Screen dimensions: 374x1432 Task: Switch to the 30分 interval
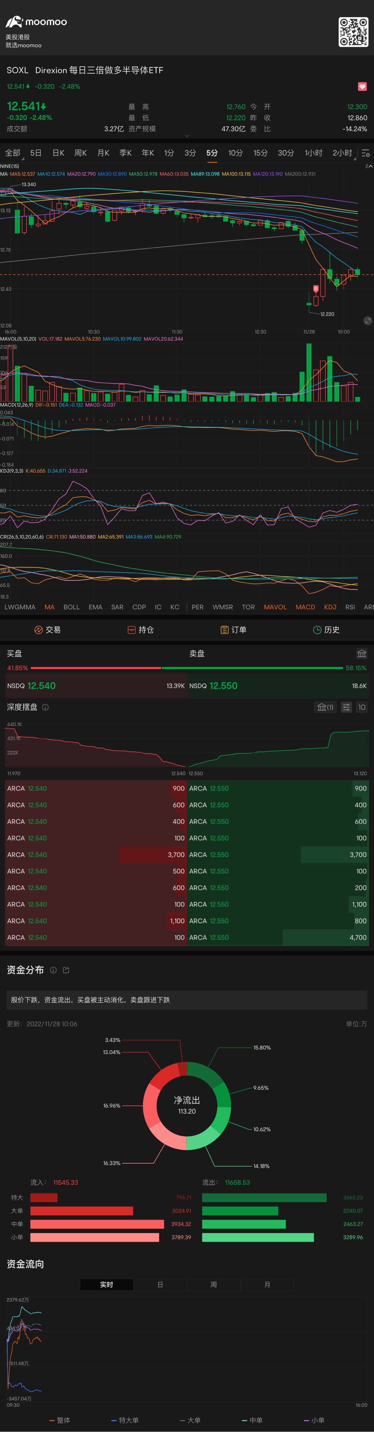click(286, 153)
